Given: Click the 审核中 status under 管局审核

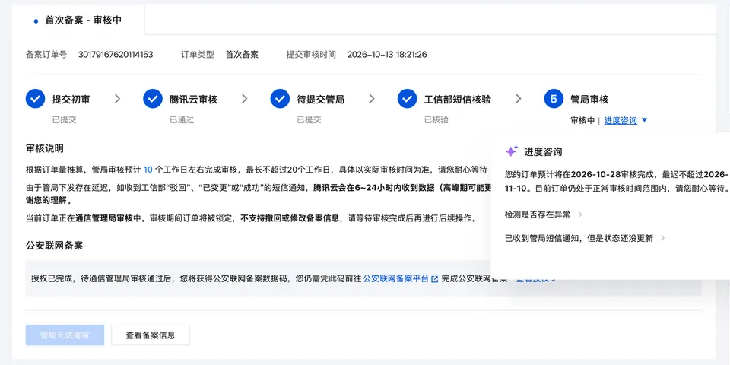Looking at the screenshot, I should coord(582,120).
